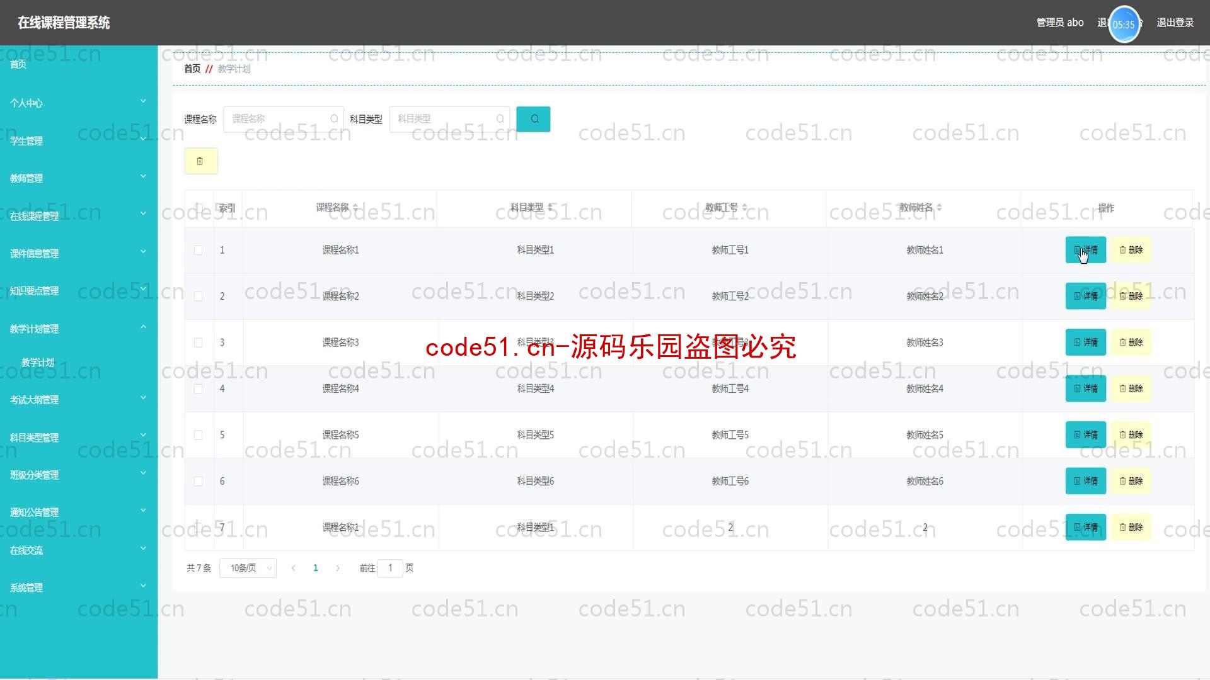Check the box for row 4
This screenshot has width=1210, height=680.
click(198, 388)
